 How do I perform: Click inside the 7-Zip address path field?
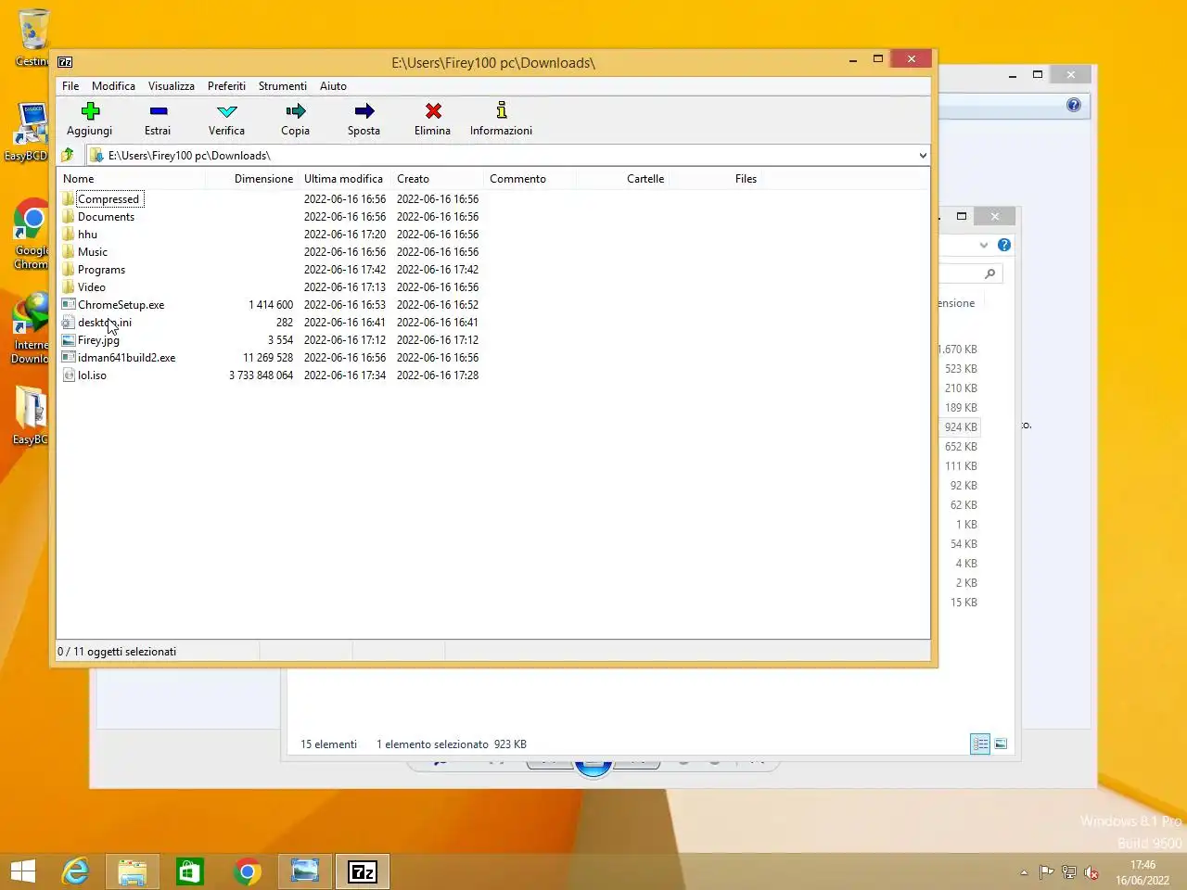pyautogui.click(x=510, y=155)
